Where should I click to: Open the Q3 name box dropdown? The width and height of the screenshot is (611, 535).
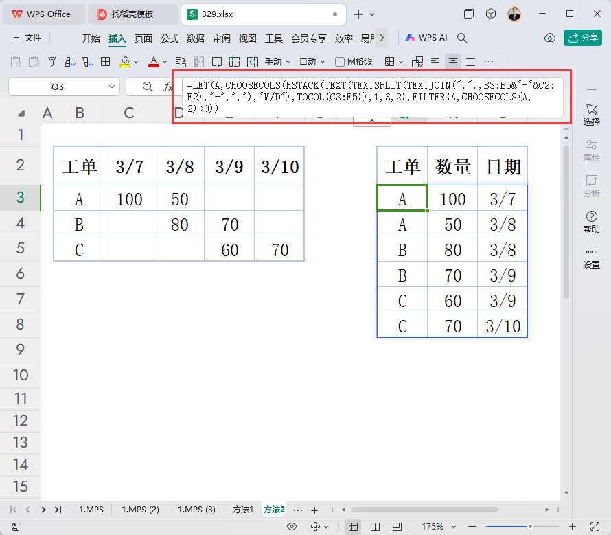(112, 87)
